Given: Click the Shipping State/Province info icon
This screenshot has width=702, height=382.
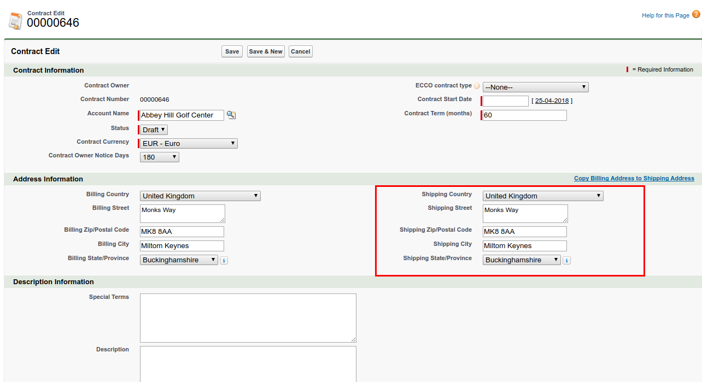Looking at the screenshot, I should (x=566, y=261).
